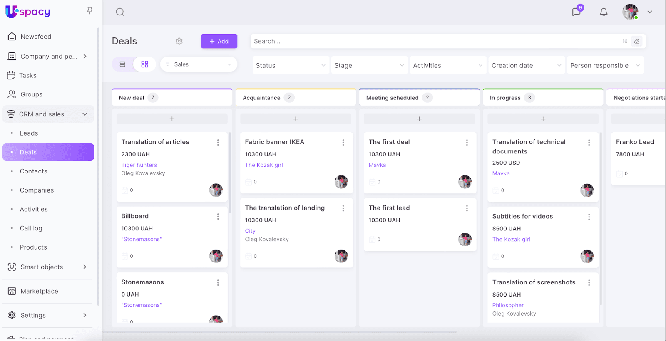The width and height of the screenshot is (666, 341).
Task: Click the Uspacy logo
Action: pos(28,12)
